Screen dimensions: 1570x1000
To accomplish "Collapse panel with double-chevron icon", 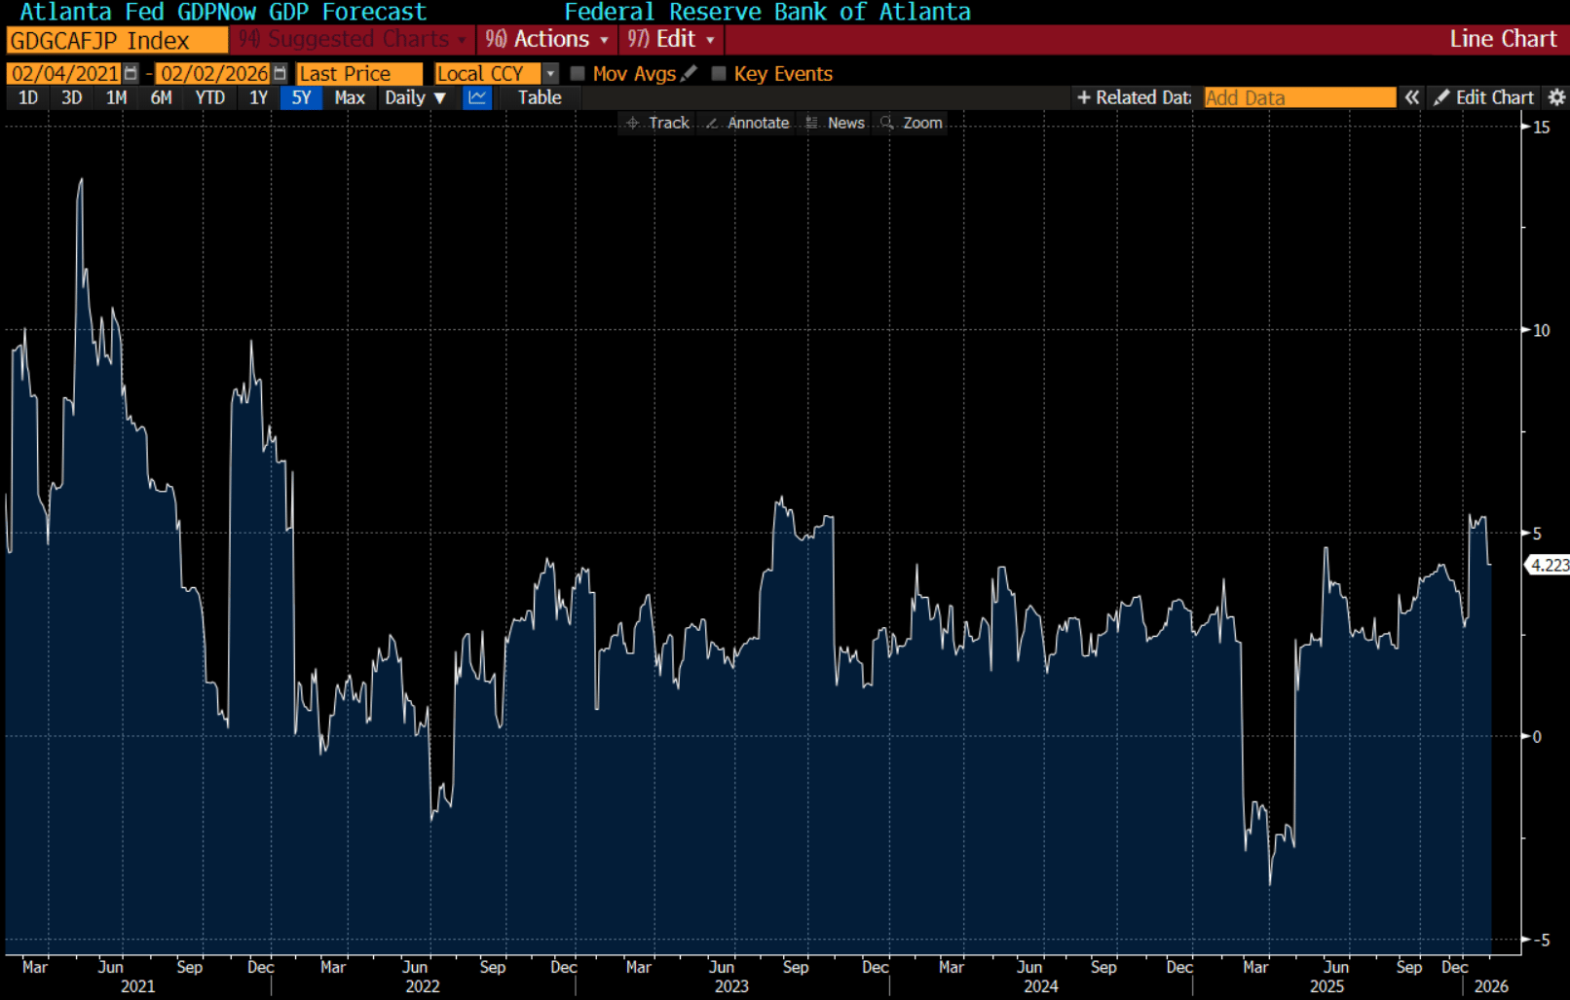I will [1411, 97].
